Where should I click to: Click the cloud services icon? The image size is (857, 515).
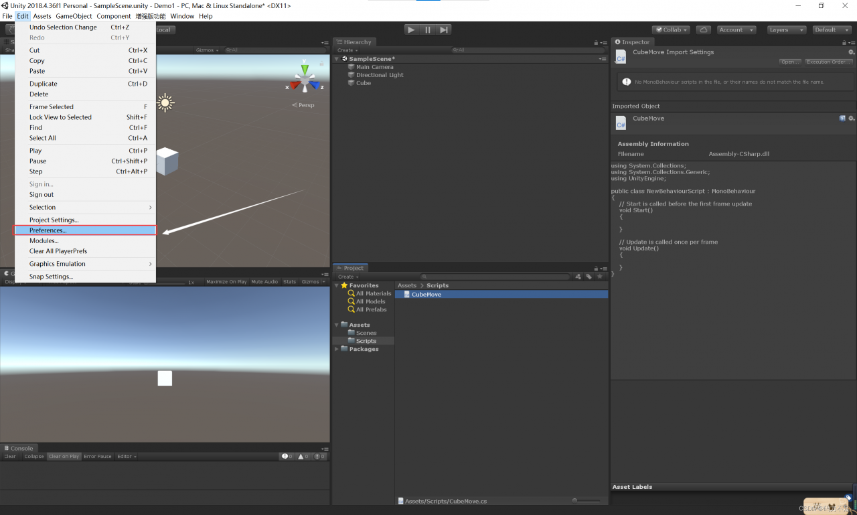pyautogui.click(x=703, y=29)
